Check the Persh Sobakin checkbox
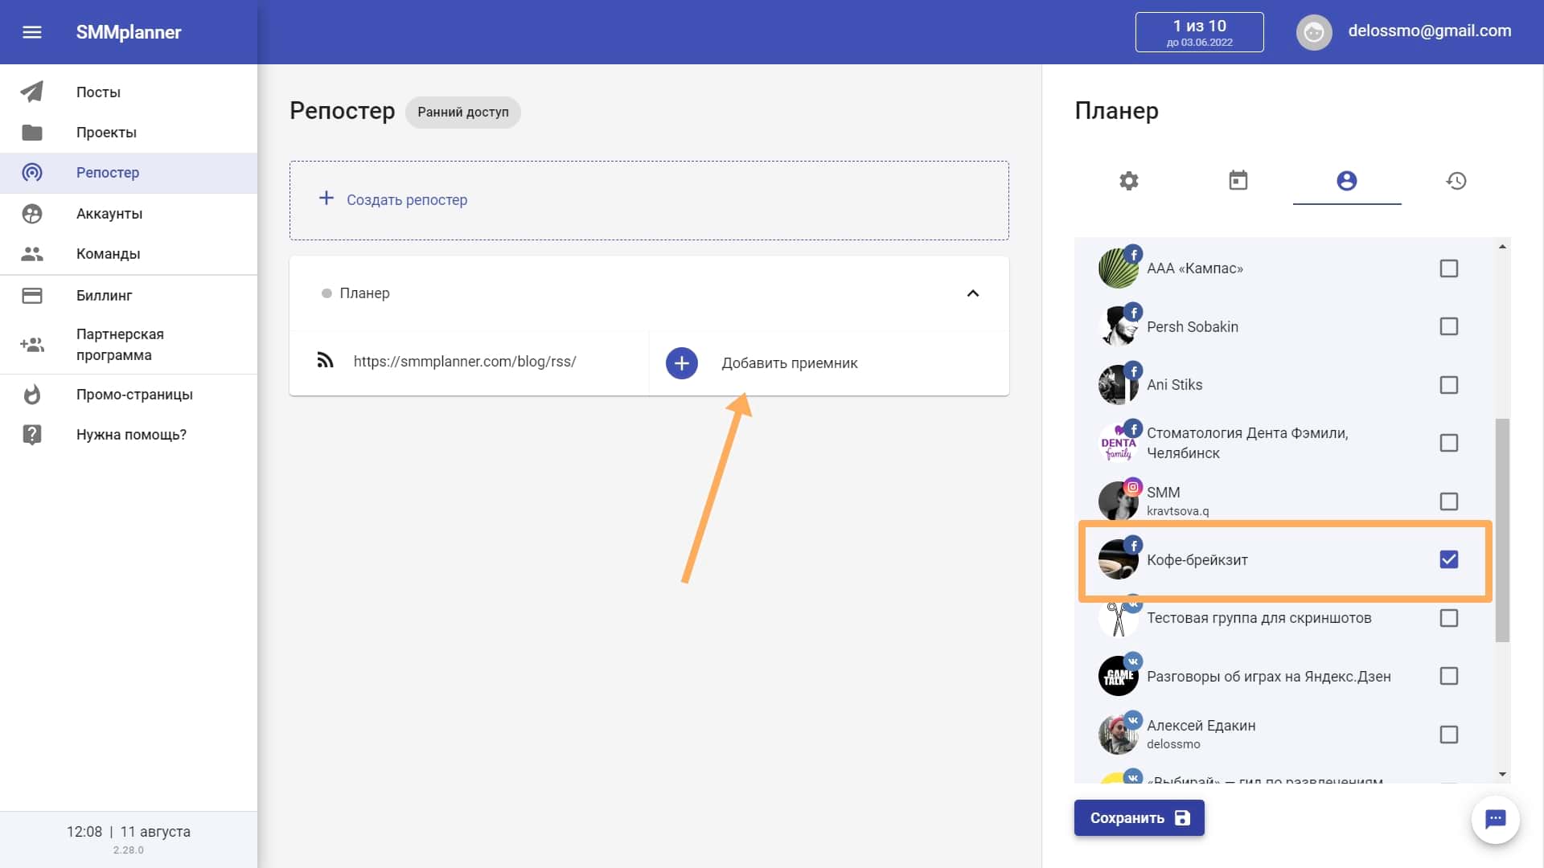1544x868 pixels. coord(1449,326)
